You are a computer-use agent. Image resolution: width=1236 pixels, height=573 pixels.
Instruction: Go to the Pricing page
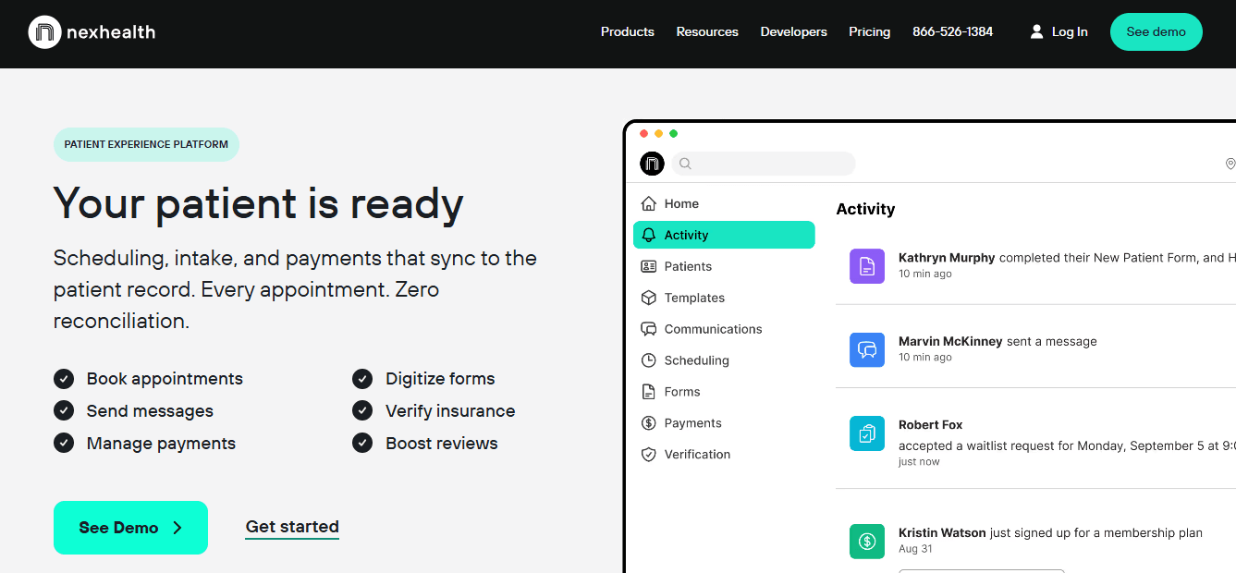point(870,31)
